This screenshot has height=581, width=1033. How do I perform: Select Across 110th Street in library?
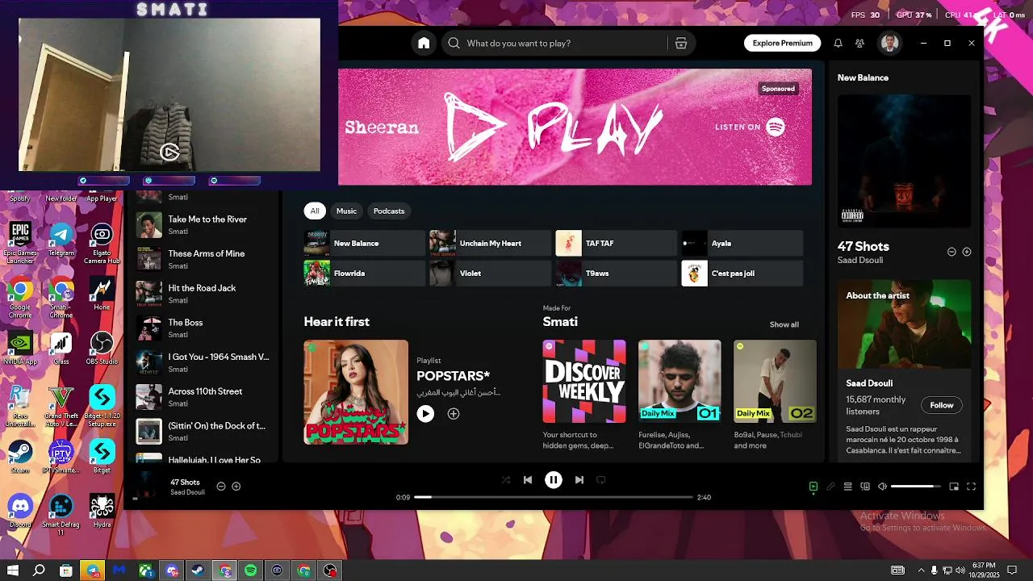pyautogui.click(x=202, y=397)
